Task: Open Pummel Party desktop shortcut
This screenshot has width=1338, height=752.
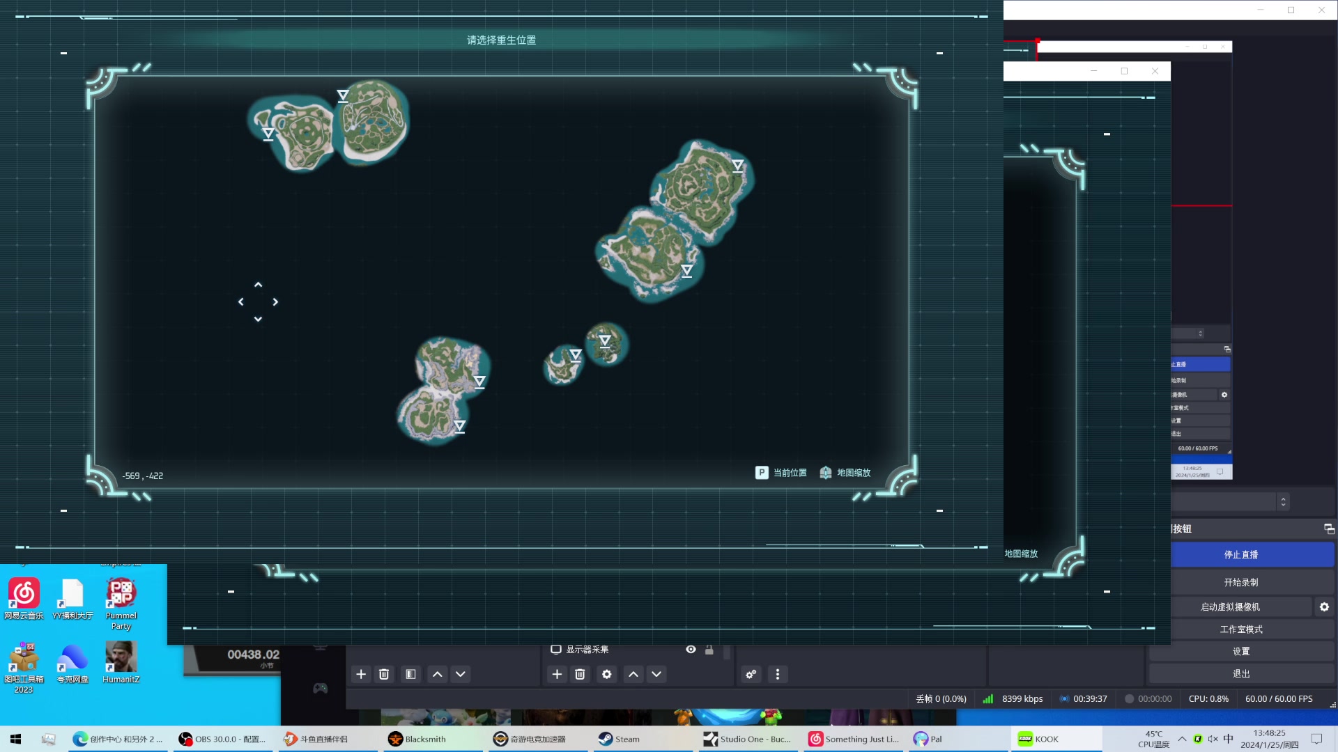Action: [121, 603]
